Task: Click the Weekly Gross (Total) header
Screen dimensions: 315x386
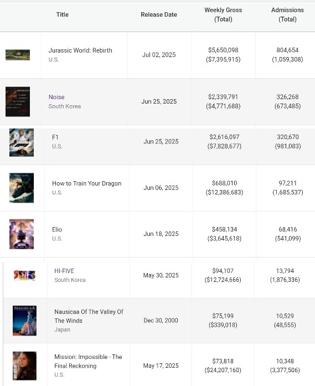Action: coord(223,14)
